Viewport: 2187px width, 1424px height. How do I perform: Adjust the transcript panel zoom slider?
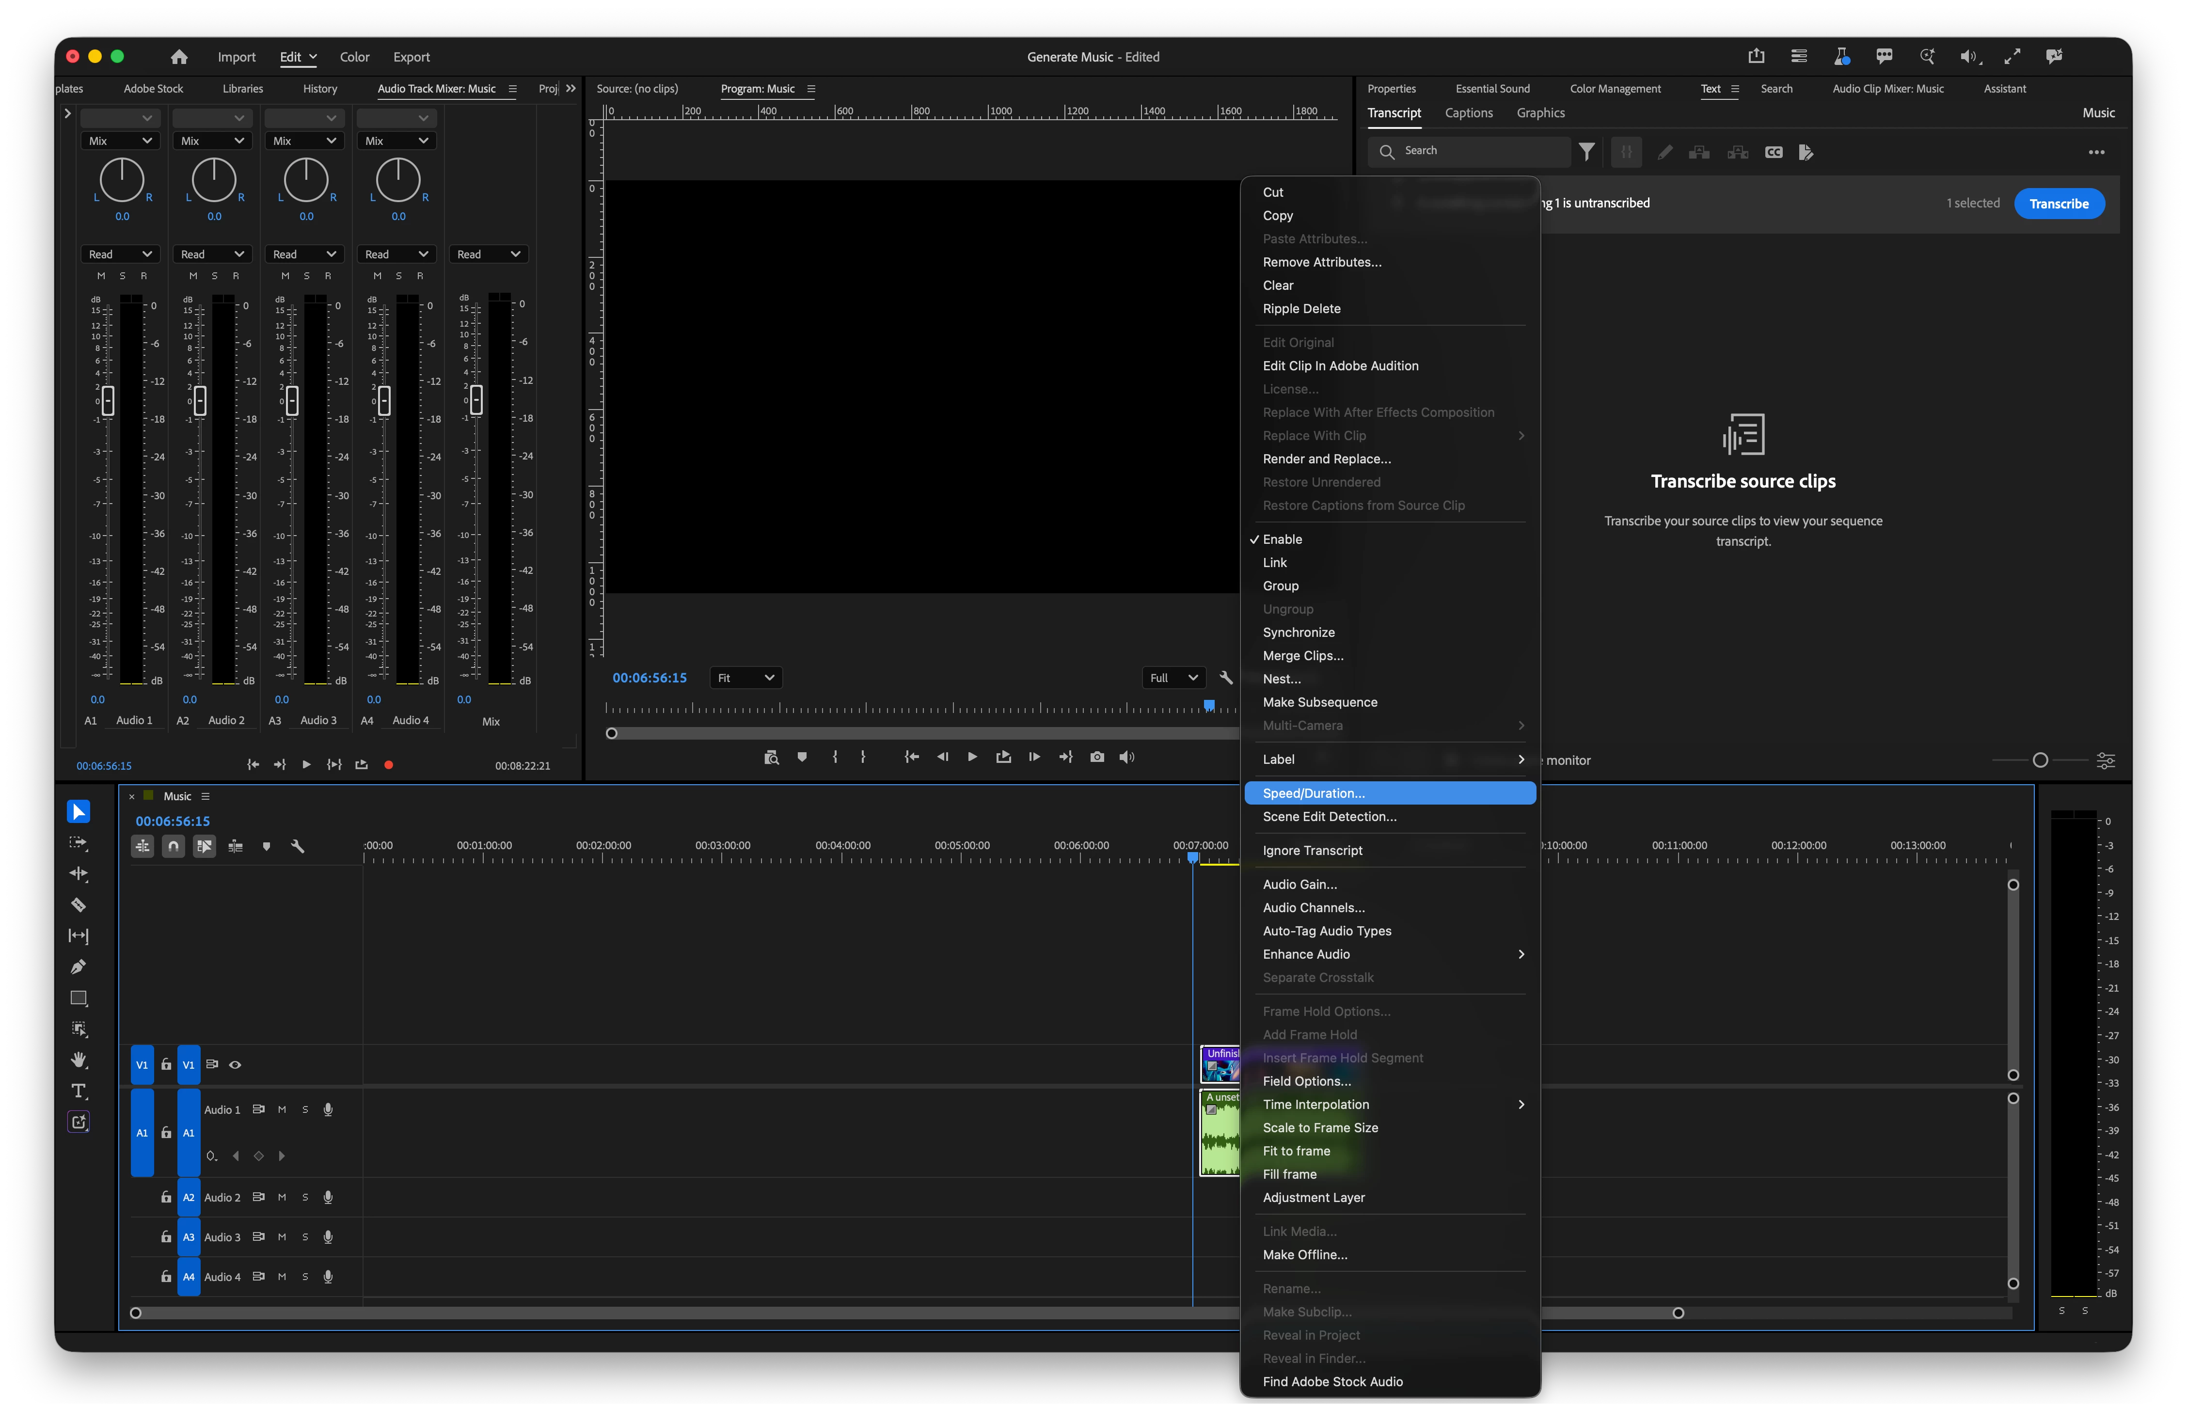[x=2040, y=760]
